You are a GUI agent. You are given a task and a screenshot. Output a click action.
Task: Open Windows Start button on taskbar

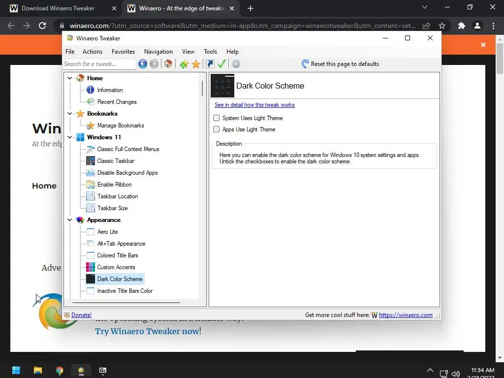(x=16, y=370)
